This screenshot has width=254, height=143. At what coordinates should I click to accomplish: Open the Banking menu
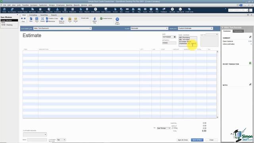69,5
